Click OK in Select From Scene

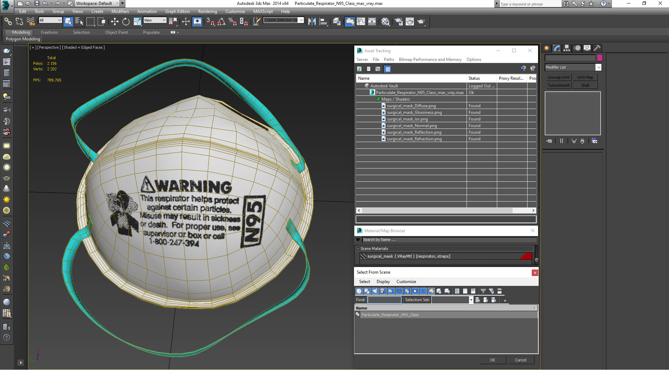point(492,360)
